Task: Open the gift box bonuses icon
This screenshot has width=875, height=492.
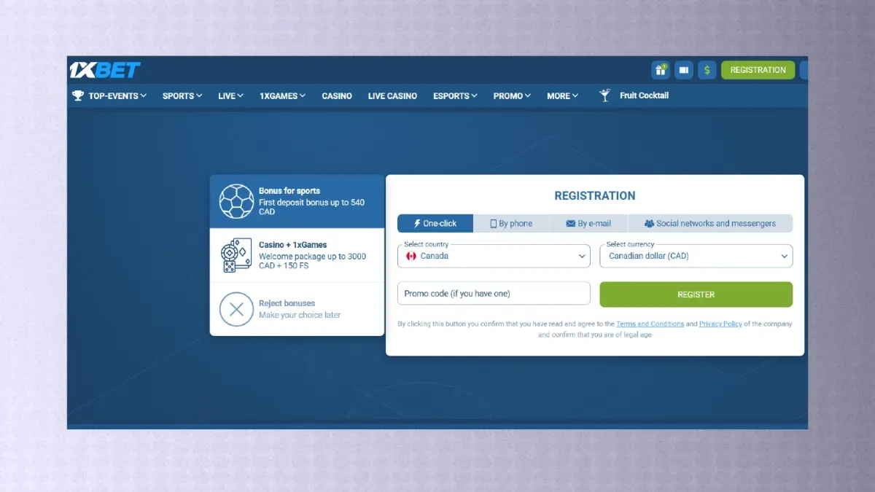Action: point(661,70)
